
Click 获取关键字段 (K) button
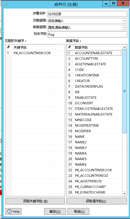coord(35,201)
